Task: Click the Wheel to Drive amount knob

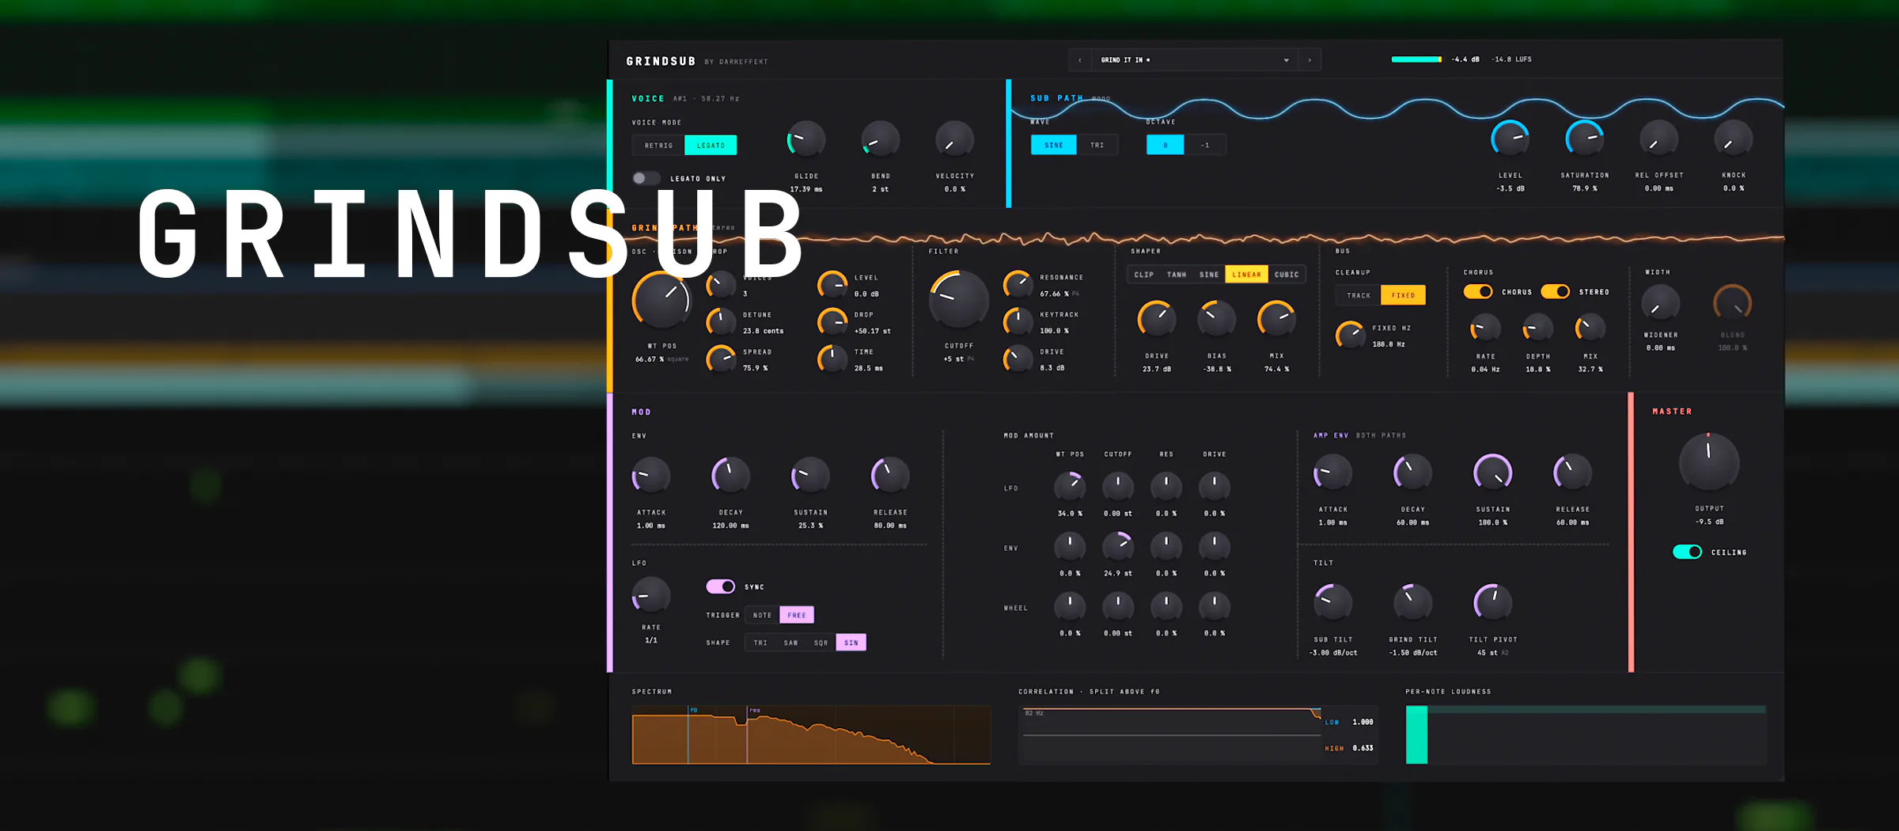Action: pos(1215,606)
